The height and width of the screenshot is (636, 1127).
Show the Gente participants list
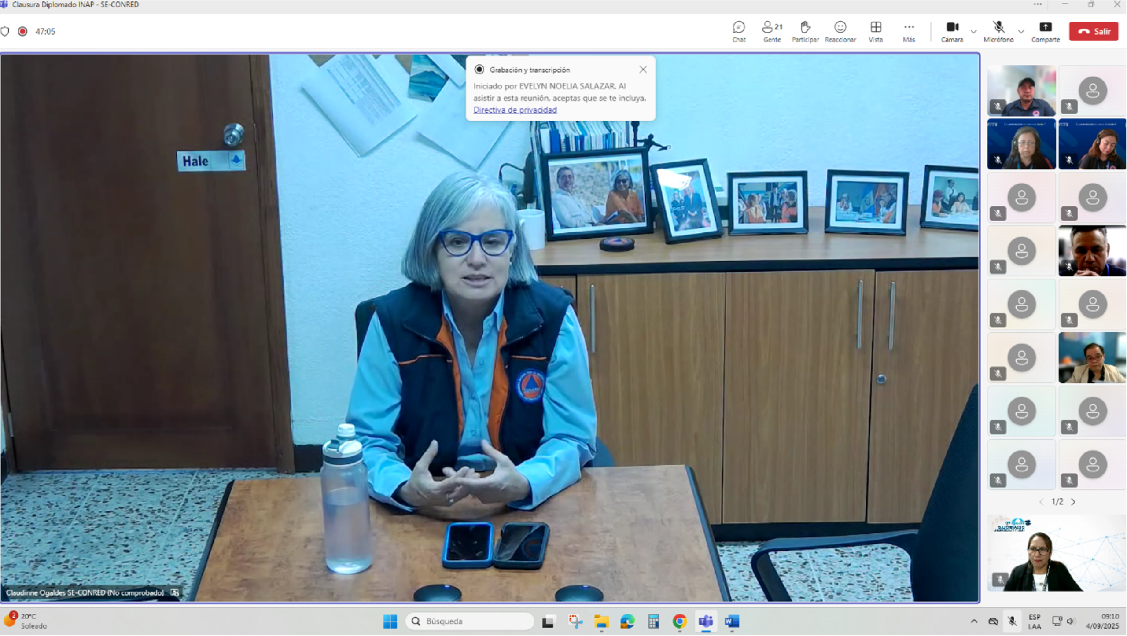772,32
